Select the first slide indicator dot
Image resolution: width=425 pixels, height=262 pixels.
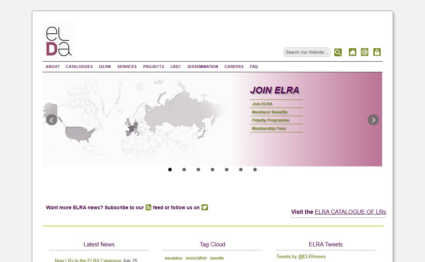pos(170,170)
